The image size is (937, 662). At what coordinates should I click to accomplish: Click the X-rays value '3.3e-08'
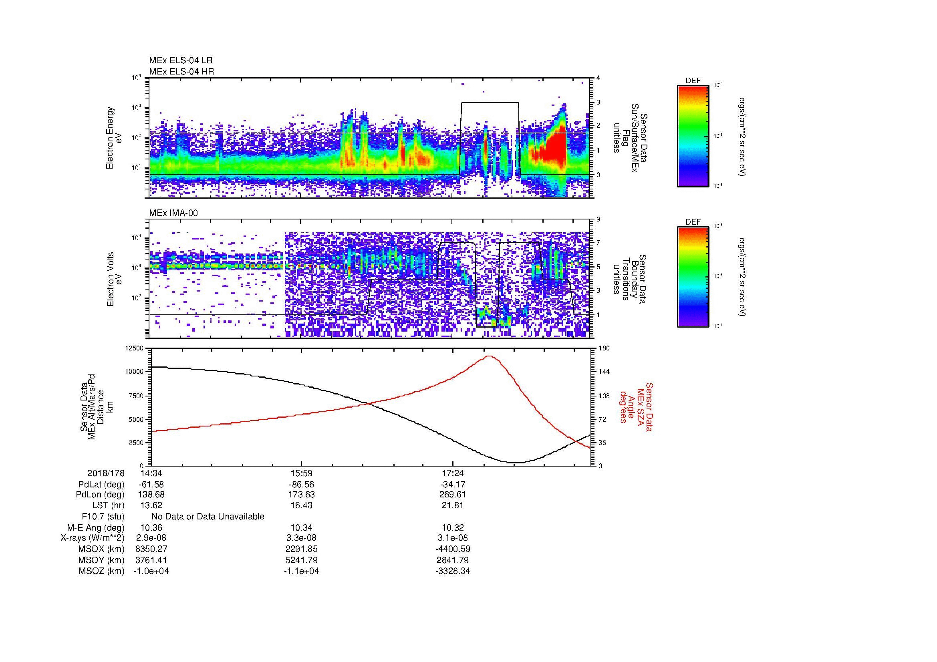point(302,538)
